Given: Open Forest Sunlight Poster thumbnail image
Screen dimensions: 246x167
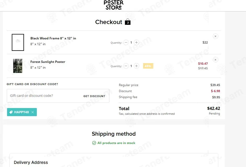Looking at the screenshot, I should click(18, 66).
